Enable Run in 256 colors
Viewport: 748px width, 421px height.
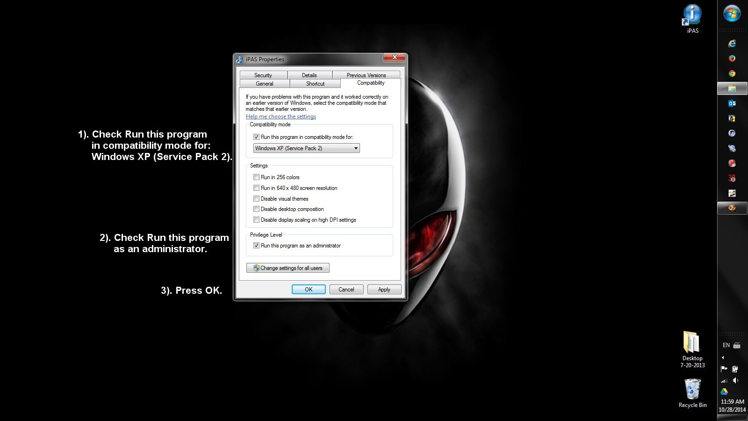(256, 177)
